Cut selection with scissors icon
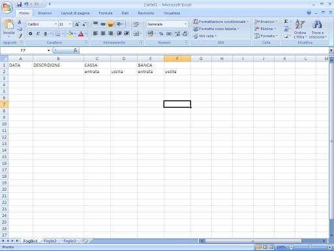334x251 pixels. (x=20, y=22)
